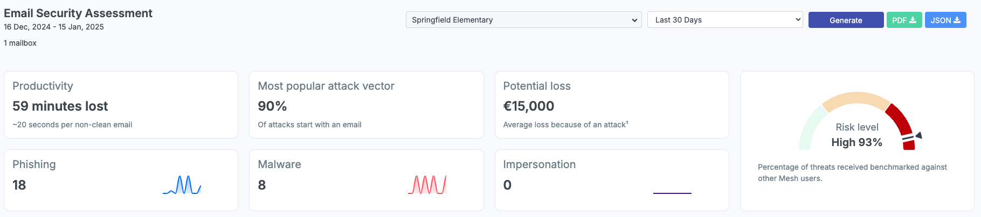Click the Malware count of 8
Viewport: 981px width, 217px height.
point(262,185)
